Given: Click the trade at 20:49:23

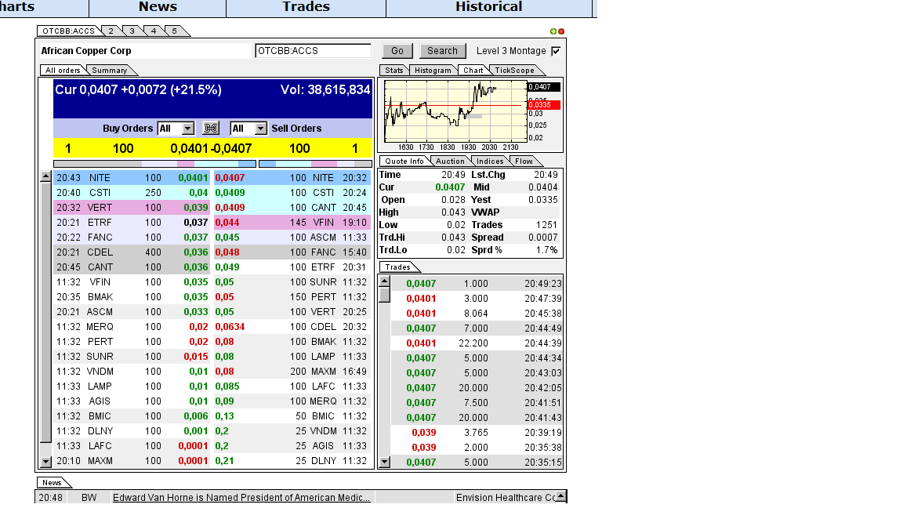Looking at the screenshot, I should click(x=477, y=283).
